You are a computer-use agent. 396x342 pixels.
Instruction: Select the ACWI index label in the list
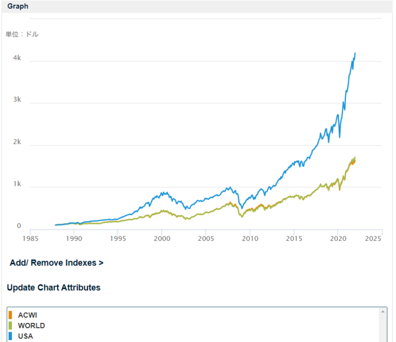click(x=27, y=315)
